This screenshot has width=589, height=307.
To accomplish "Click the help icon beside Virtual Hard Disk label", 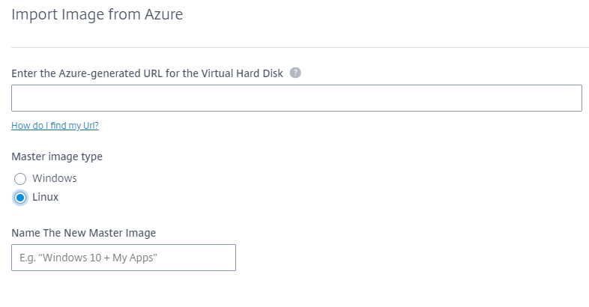I will pyautogui.click(x=295, y=73).
